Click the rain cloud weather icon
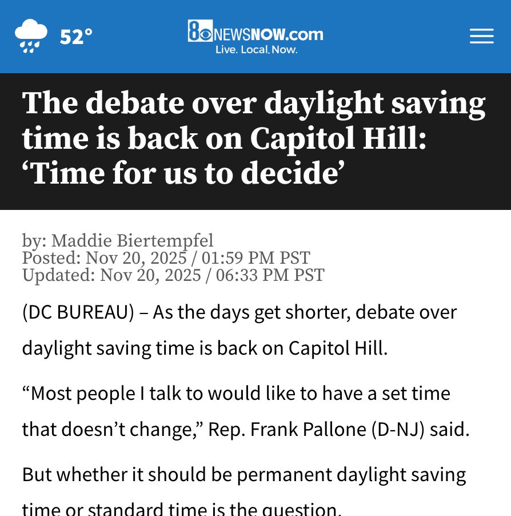This screenshot has width=511, height=516. click(31, 34)
